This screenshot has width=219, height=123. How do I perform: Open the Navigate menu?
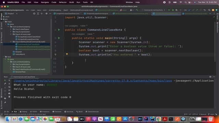pos(45,2)
